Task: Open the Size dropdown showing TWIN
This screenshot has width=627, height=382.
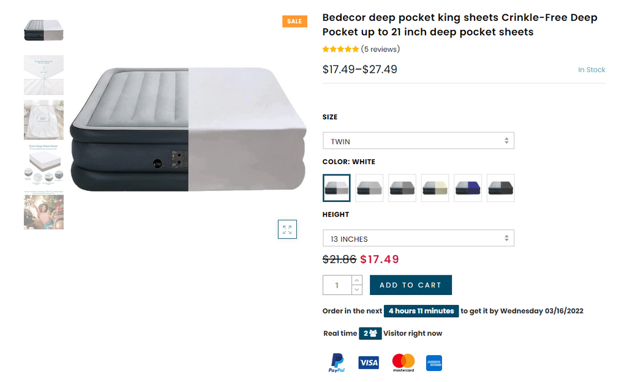Action: pyautogui.click(x=418, y=141)
